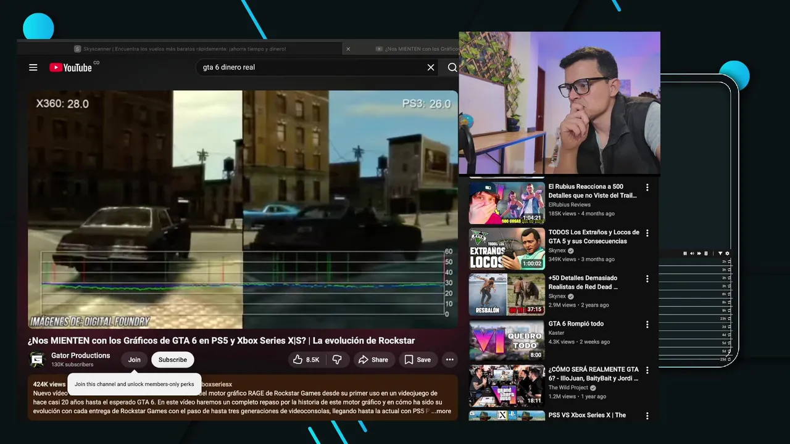Clear the search text with X
Viewport: 790px width, 444px height.
click(x=431, y=67)
